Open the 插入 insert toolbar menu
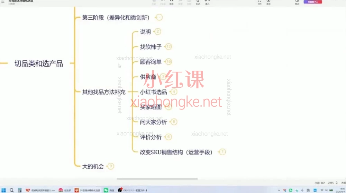This screenshot has width=346, height=193. click(x=207, y=2)
